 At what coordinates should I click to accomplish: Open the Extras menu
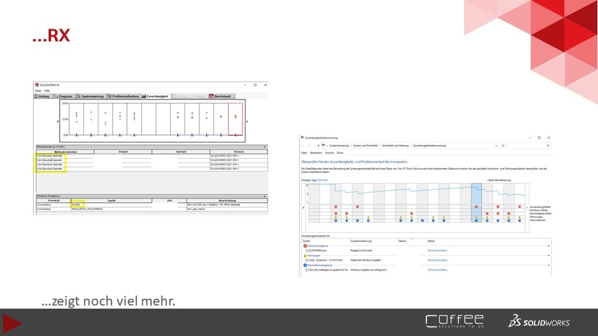(340, 153)
